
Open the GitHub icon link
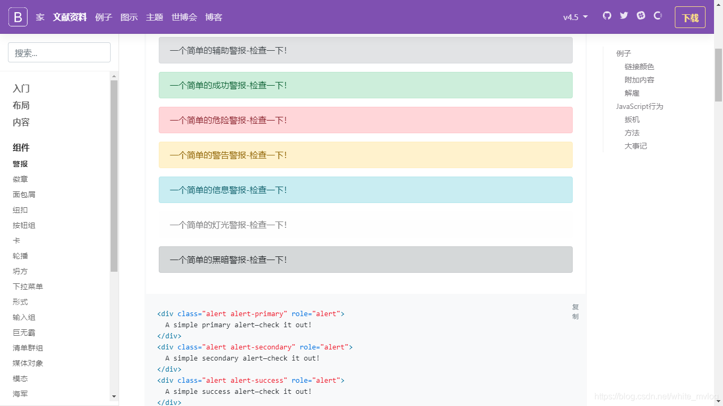coord(607,16)
